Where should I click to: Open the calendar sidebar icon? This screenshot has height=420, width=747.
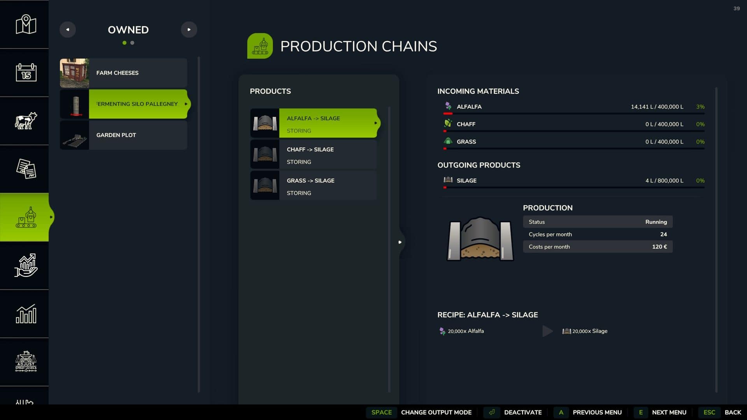click(x=26, y=72)
